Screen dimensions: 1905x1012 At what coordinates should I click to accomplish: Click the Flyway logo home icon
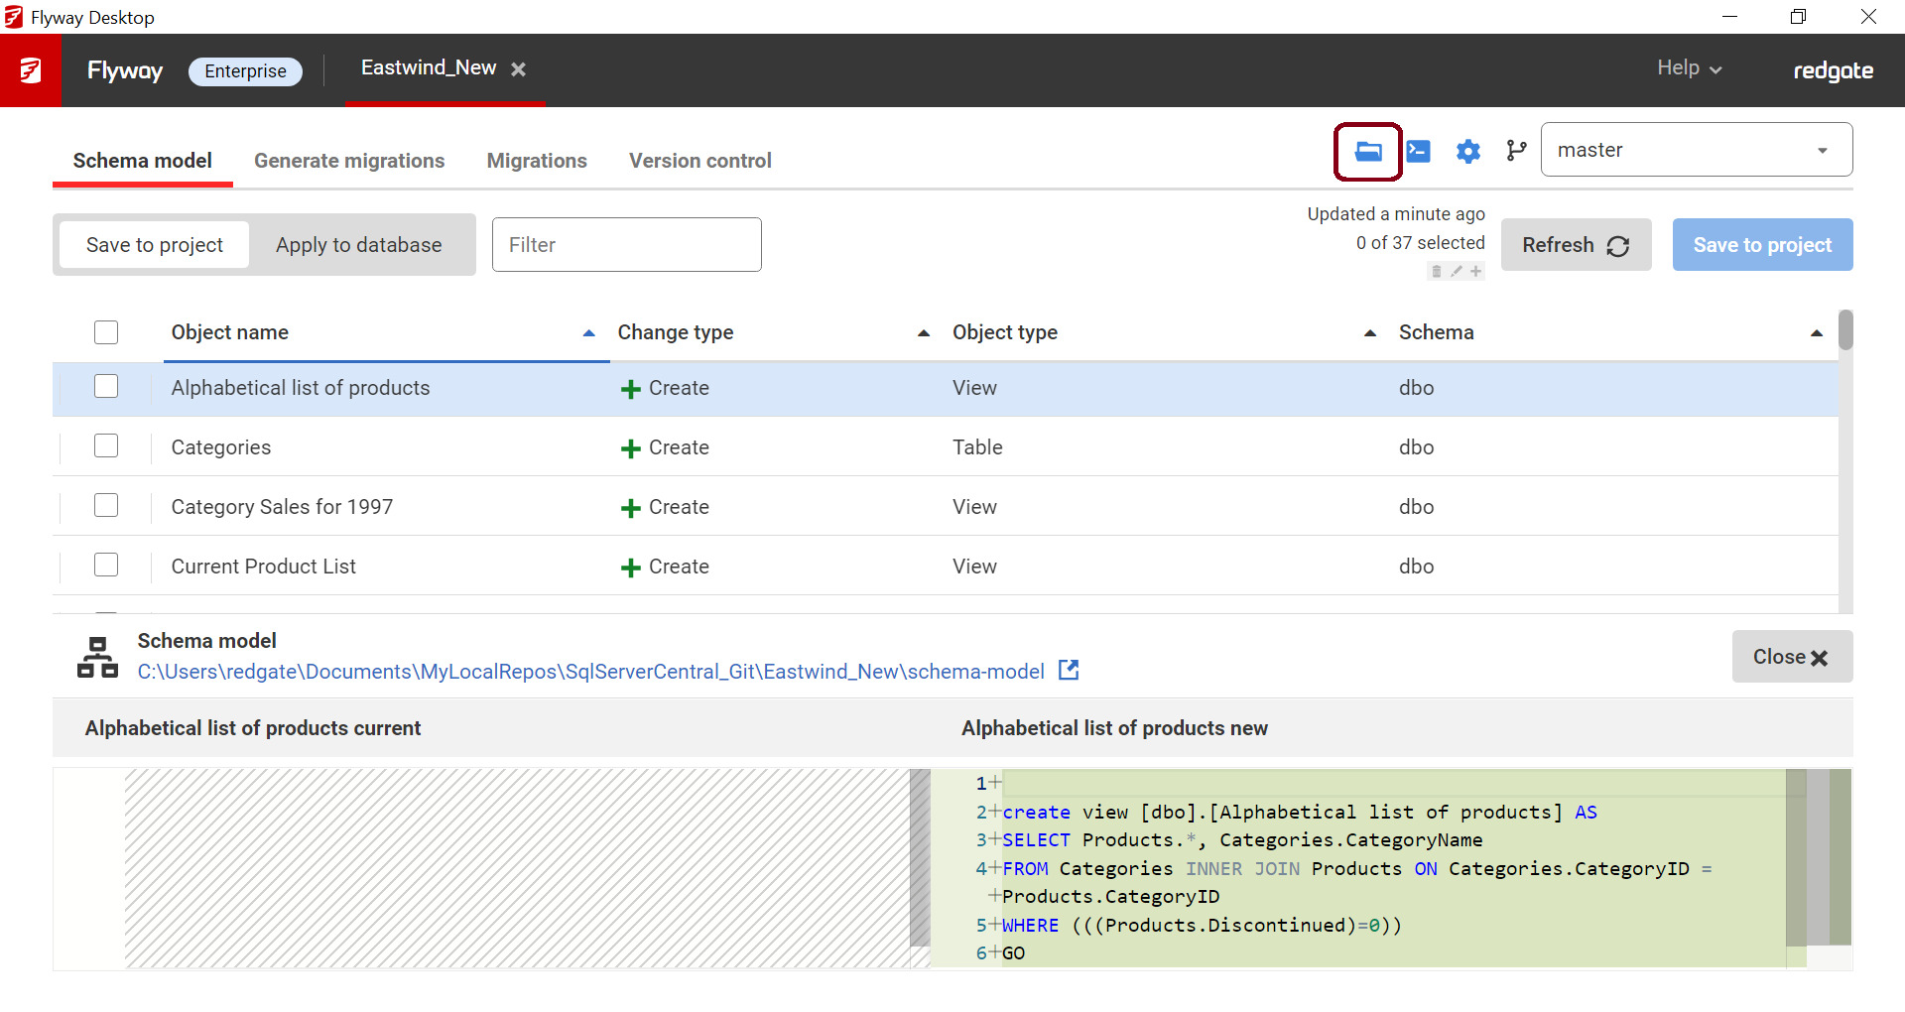coord(31,70)
